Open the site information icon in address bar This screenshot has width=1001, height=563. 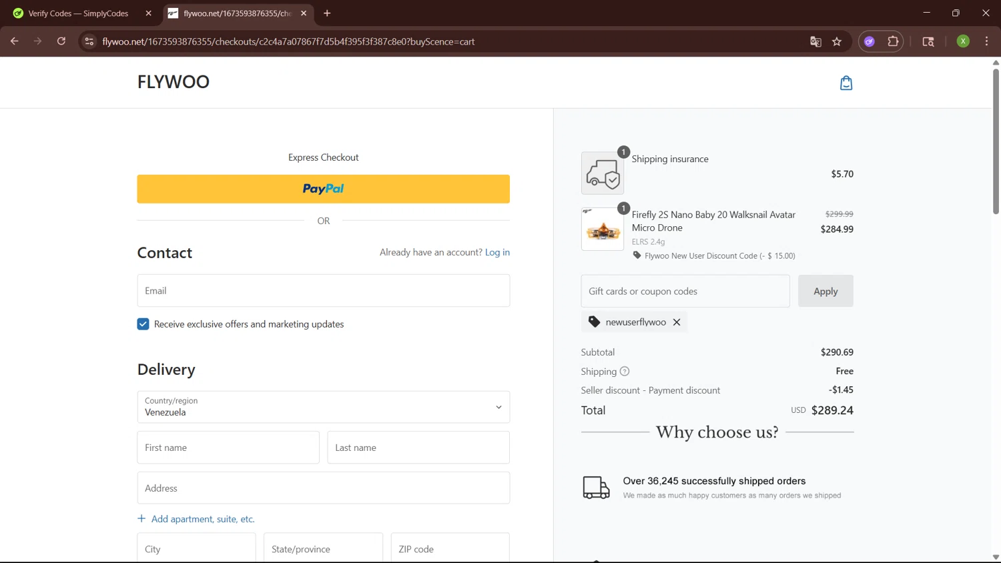(89, 41)
